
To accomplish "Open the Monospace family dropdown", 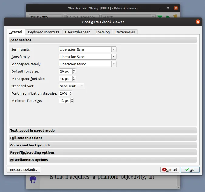I will click(x=87, y=64).
